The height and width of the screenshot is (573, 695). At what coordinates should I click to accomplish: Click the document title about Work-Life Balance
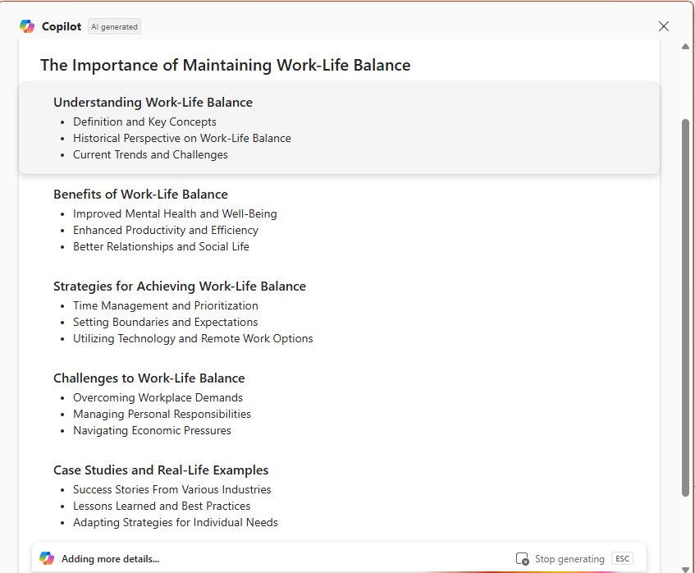pyautogui.click(x=225, y=65)
